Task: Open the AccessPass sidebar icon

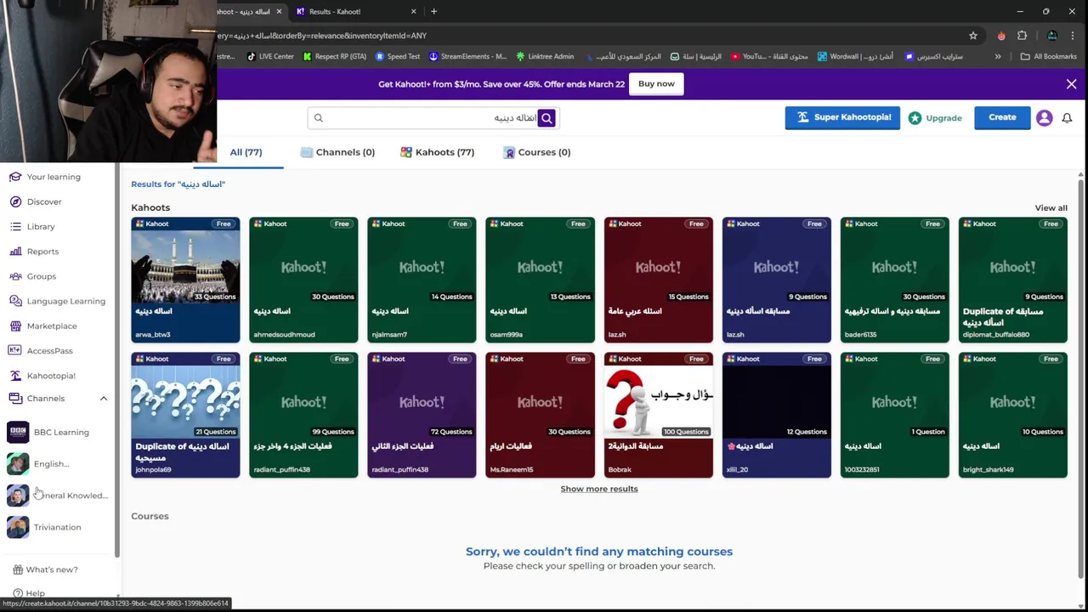Action: click(15, 350)
